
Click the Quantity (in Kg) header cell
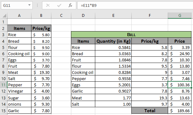click(113, 41)
